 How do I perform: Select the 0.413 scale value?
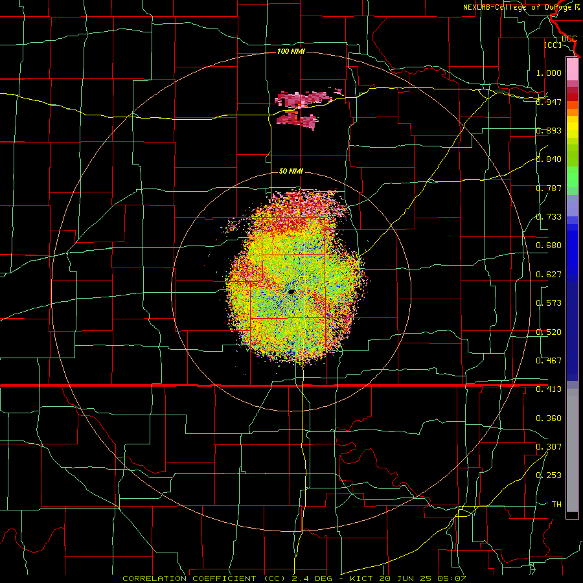549,389
